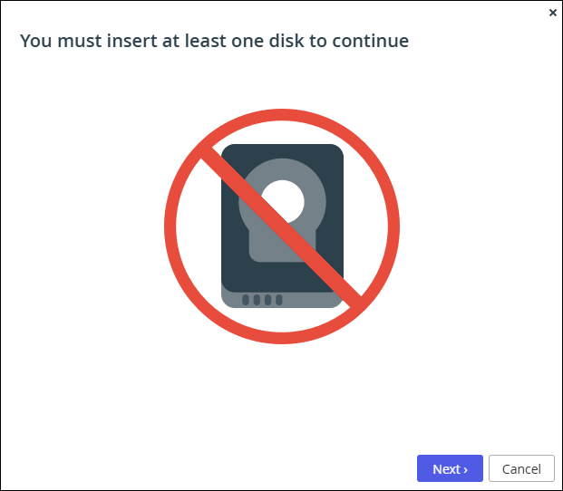563x491 pixels.
Task: Cancel the disk setup wizard
Action: coord(521,468)
